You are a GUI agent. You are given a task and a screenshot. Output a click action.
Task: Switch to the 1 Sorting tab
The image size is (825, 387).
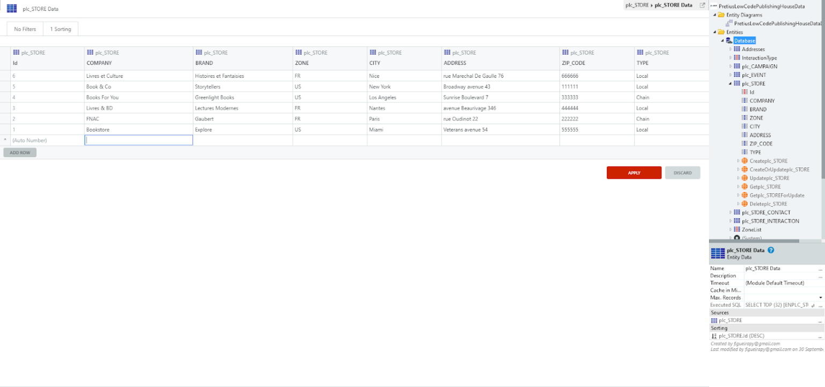(60, 29)
